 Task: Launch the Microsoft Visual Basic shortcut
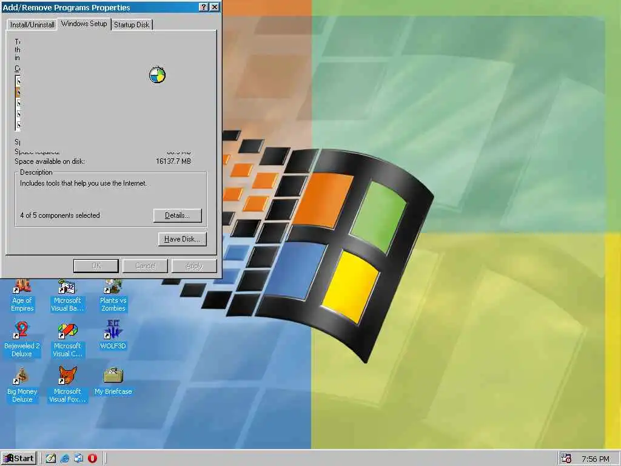coord(67,295)
